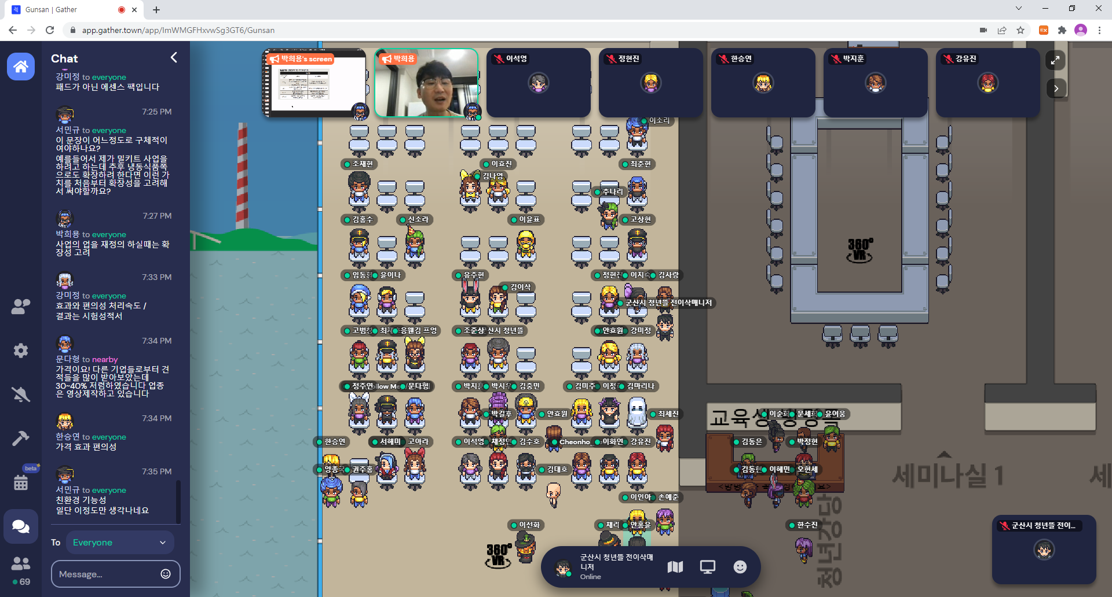Open the participants list sidebar icon
The width and height of the screenshot is (1112, 597).
(21, 307)
